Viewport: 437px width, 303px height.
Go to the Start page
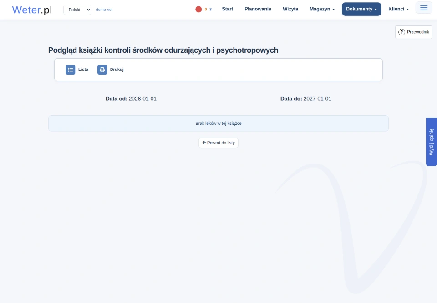228,9
